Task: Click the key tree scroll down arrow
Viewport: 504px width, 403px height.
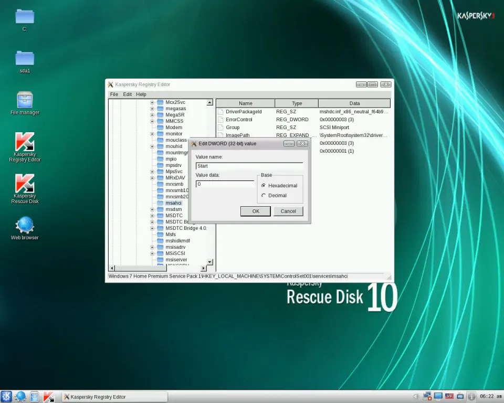Action: coord(209,262)
